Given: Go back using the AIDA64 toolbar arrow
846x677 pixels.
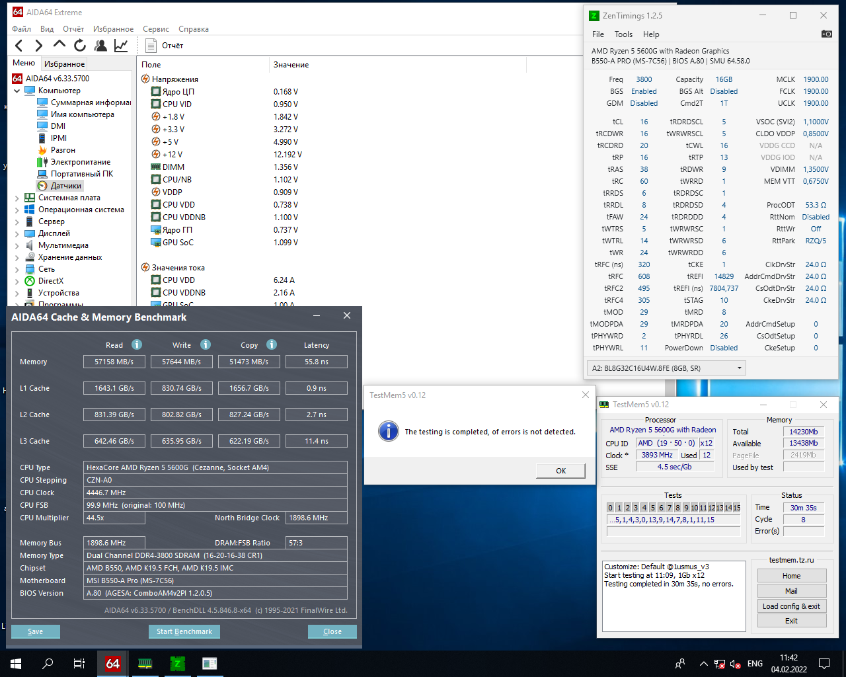Looking at the screenshot, I should pos(19,46).
